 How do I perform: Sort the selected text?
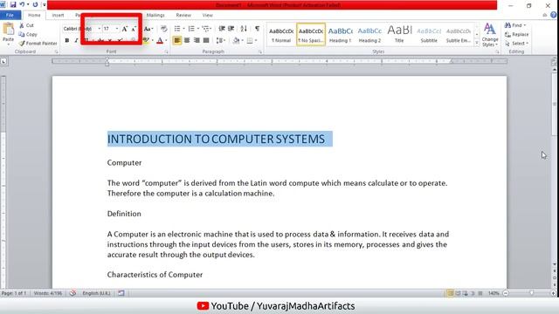point(244,29)
